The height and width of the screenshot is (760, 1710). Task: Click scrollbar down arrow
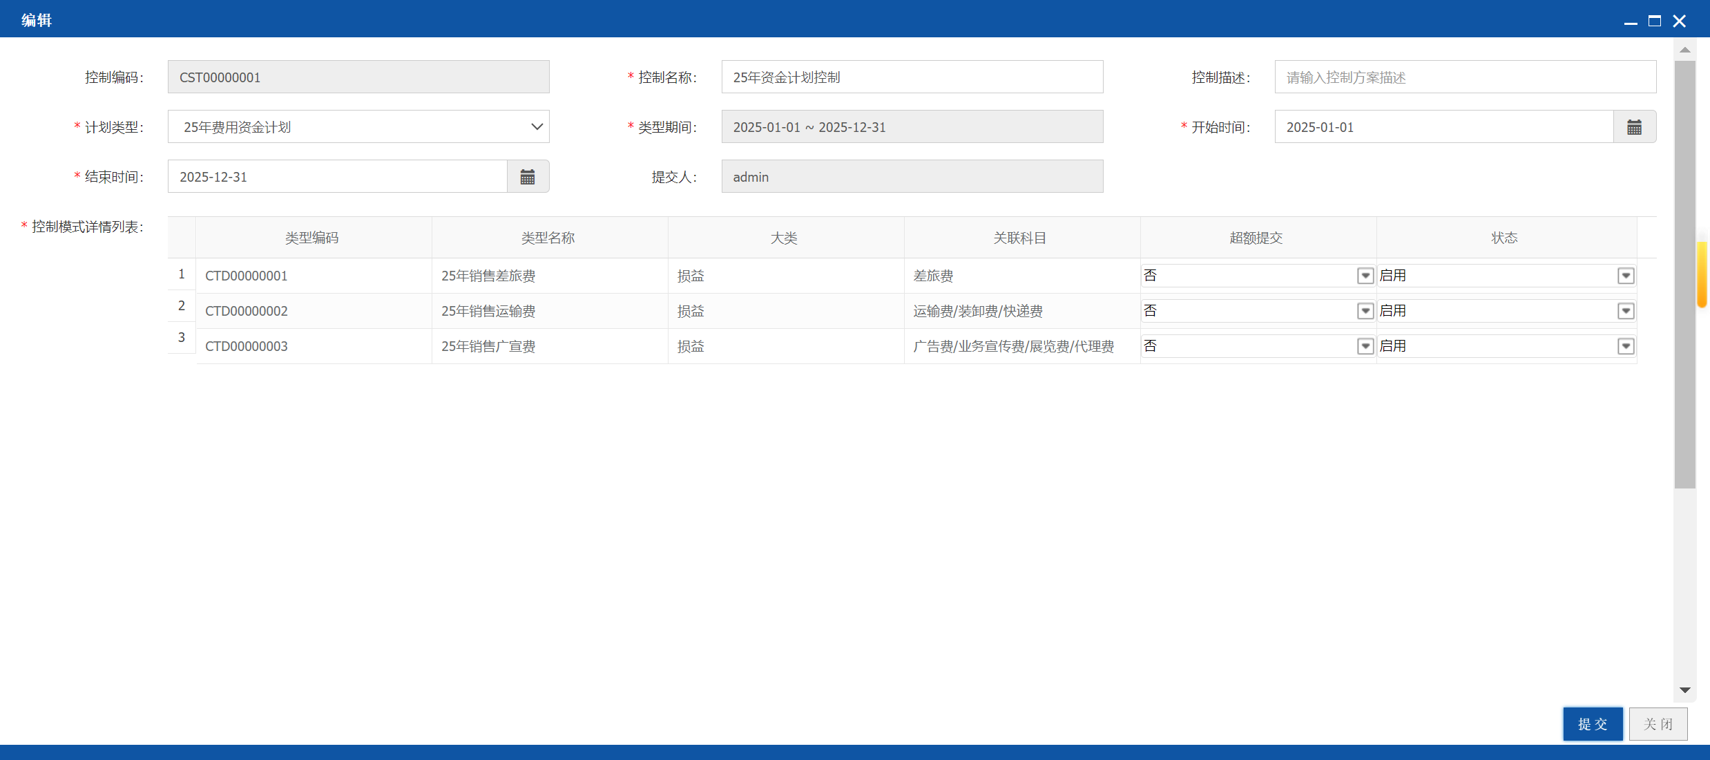pyautogui.click(x=1684, y=690)
